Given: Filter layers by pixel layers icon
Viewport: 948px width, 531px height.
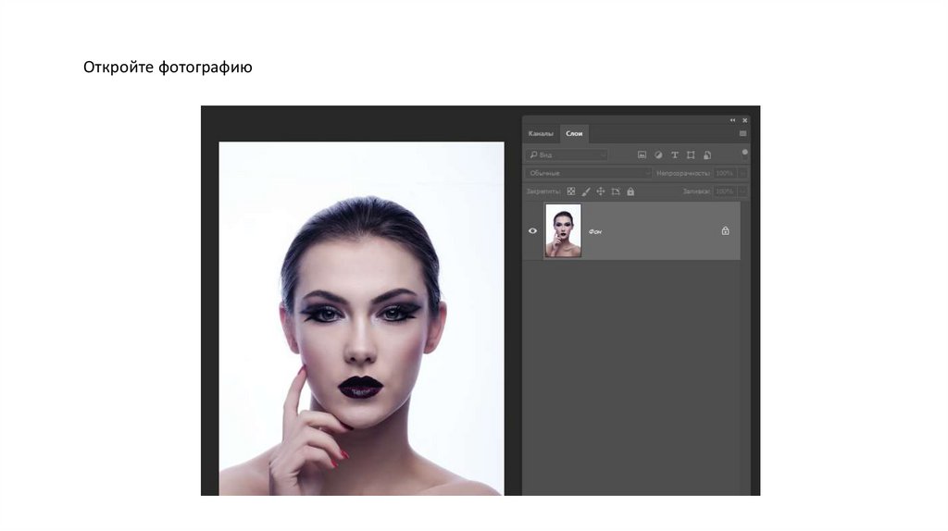Looking at the screenshot, I should tap(642, 155).
